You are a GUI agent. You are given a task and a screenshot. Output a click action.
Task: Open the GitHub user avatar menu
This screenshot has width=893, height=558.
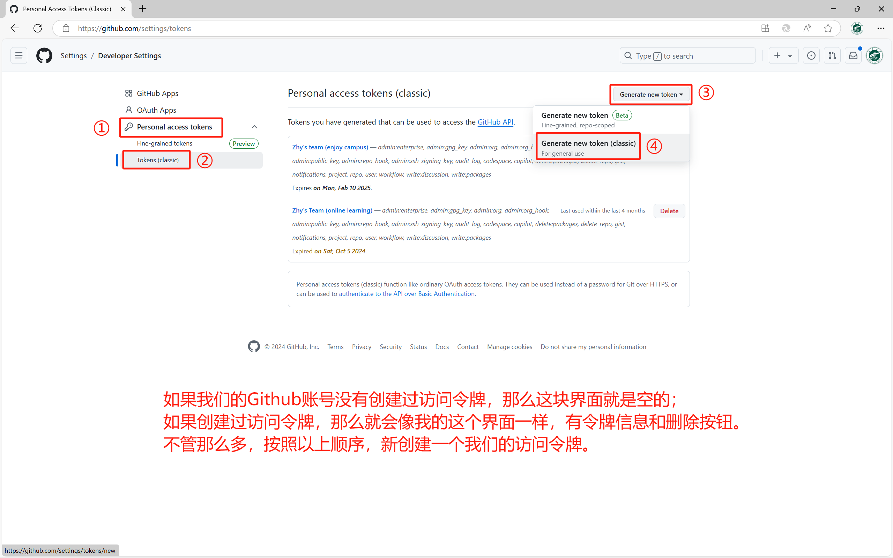click(x=875, y=56)
